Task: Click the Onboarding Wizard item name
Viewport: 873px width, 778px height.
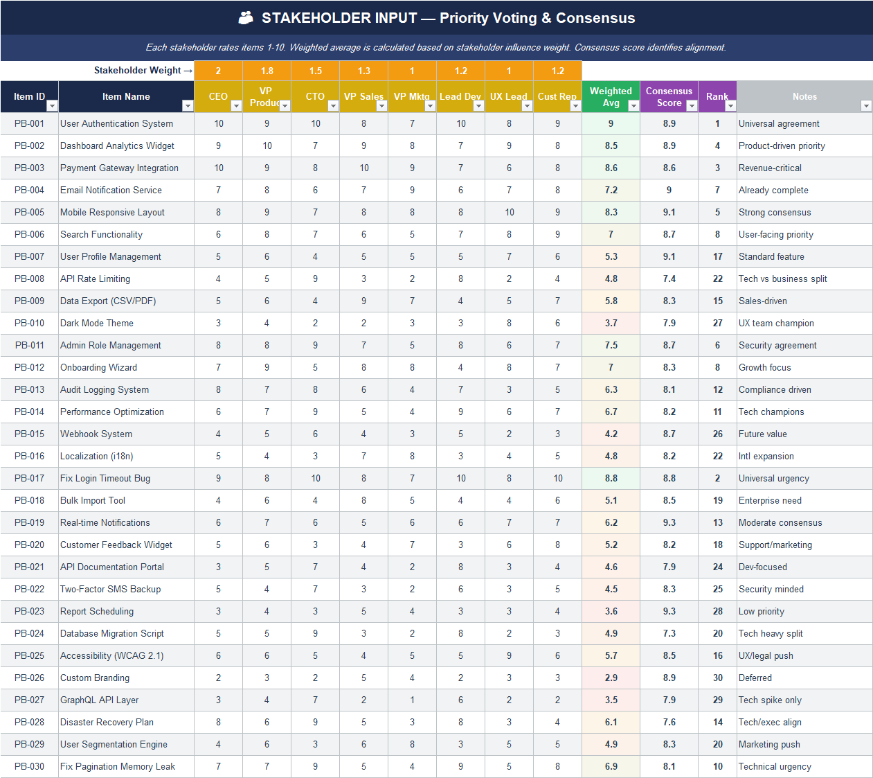Action: coord(126,367)
